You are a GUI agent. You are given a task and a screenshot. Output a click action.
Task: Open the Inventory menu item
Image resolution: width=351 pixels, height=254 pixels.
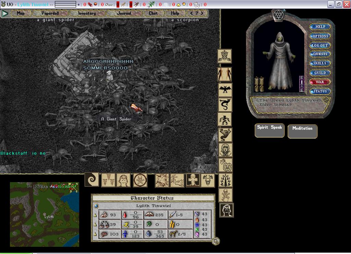[x=87, y=13]
